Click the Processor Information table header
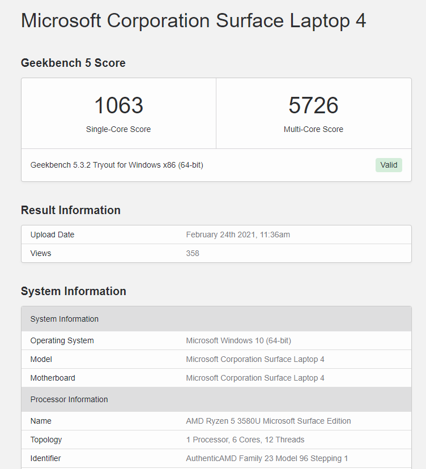 coord(216,399)
